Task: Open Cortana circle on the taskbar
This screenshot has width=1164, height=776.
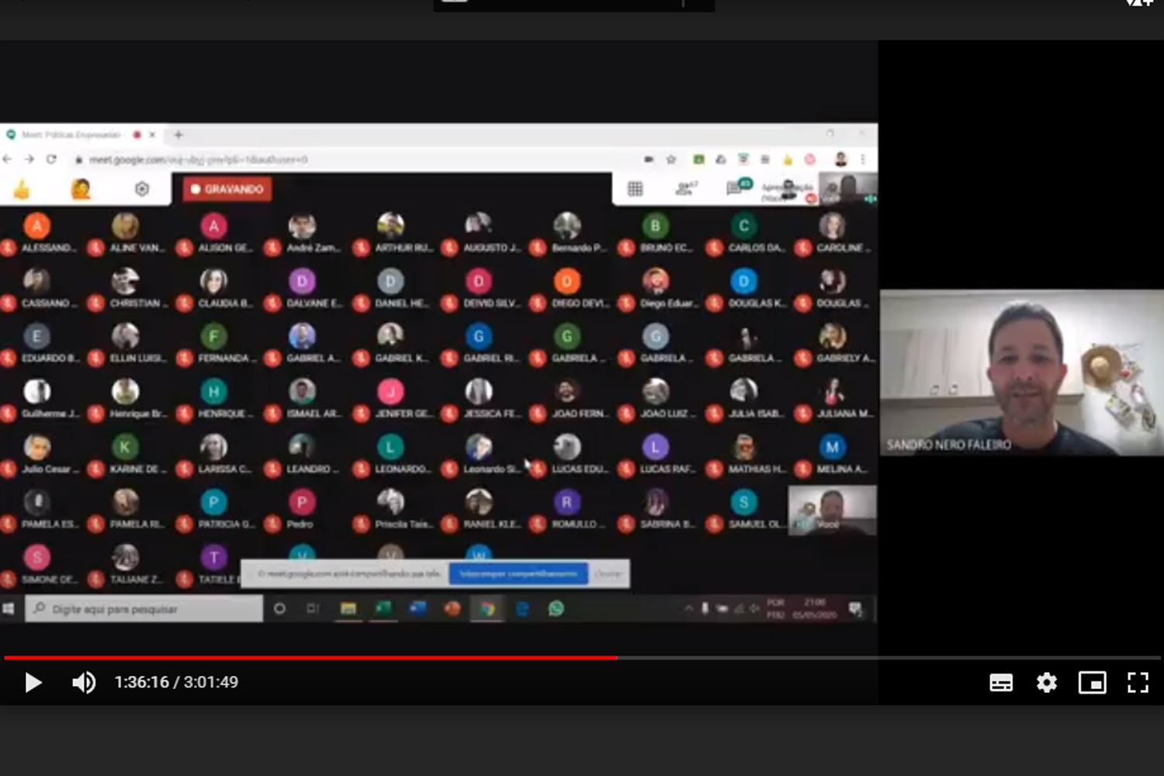Action: click(279, 609)
